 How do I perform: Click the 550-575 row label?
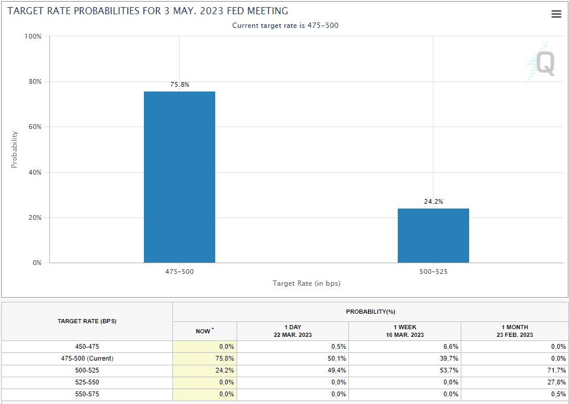coord(87,394)
